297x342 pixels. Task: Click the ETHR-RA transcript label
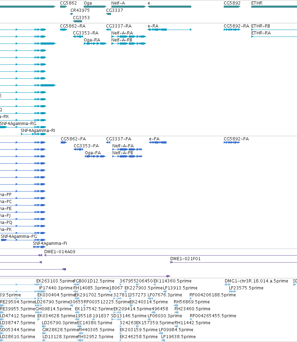tap(261, 33)
